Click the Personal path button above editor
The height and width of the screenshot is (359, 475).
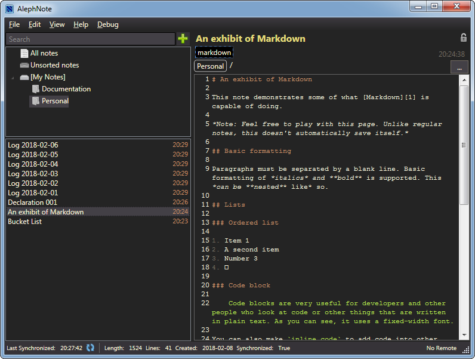pyautogui.click(x=210, y=66)
